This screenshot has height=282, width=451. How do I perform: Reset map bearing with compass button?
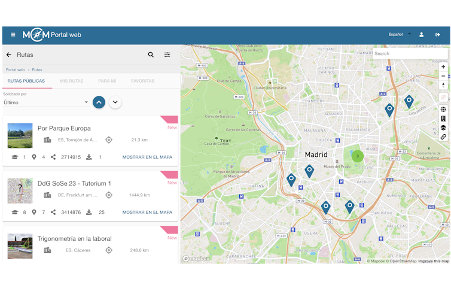(443, 86)
